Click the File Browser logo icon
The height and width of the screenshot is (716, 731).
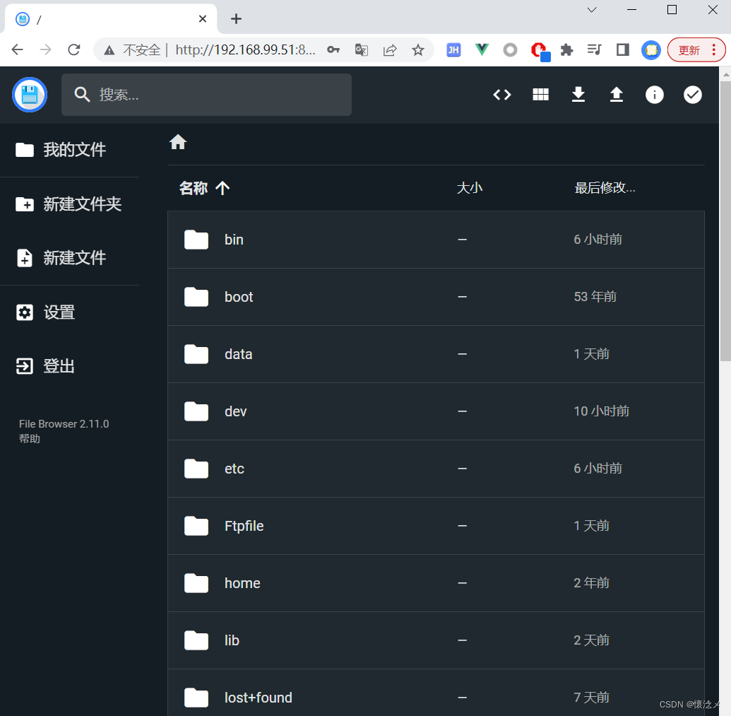[29, 94]
